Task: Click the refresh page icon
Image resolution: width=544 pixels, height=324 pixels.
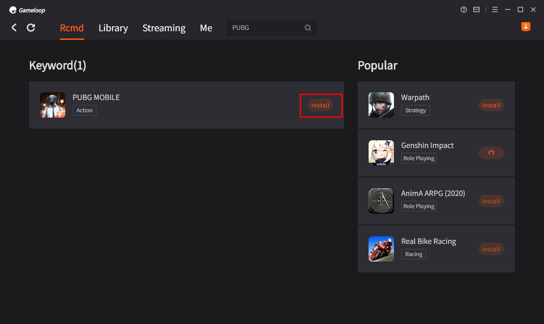Action: 31,28
